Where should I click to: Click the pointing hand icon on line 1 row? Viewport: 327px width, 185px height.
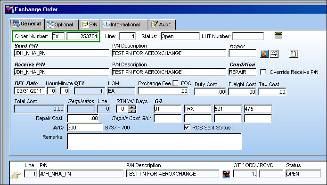16,175
